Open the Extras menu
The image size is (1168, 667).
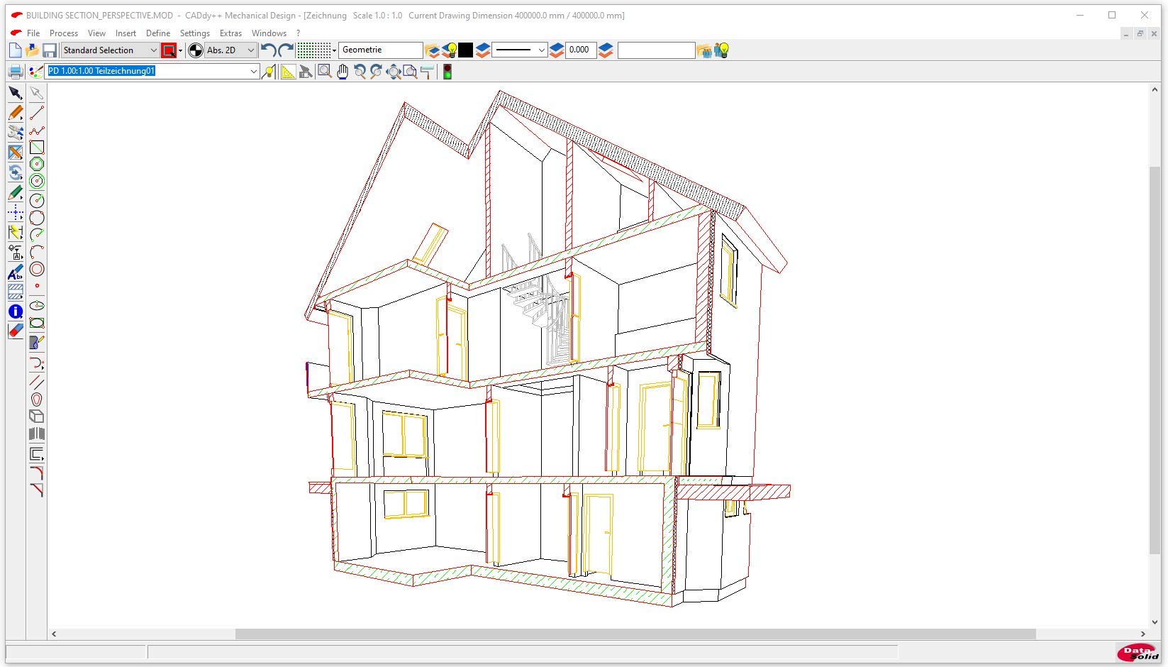[x=230, y=33]
